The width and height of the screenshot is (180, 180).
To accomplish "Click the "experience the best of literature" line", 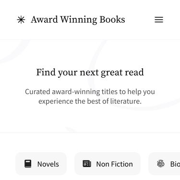I will tap(90, 101).
